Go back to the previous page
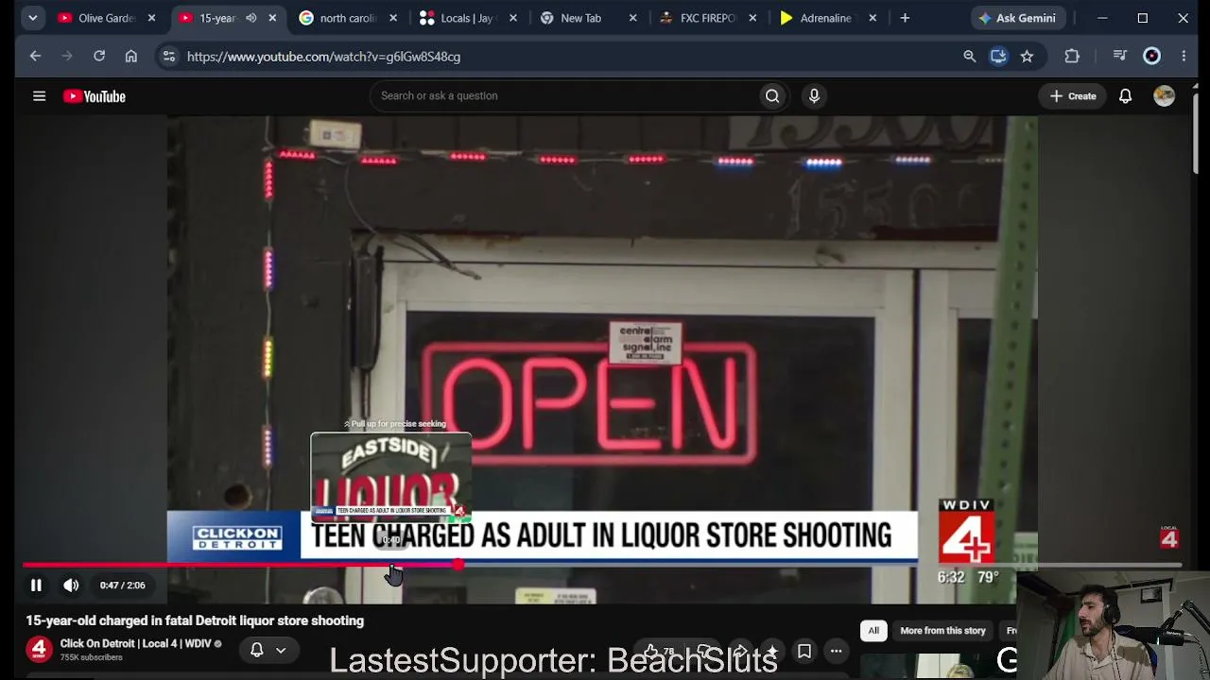 pos(35,56)
